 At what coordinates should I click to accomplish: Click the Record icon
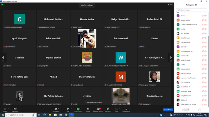(x=88, y=109)
